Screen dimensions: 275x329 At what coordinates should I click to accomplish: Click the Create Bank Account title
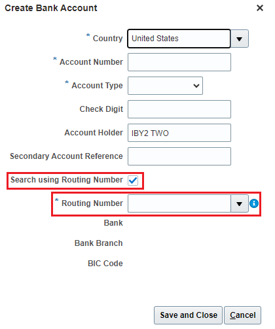[51, 8]
